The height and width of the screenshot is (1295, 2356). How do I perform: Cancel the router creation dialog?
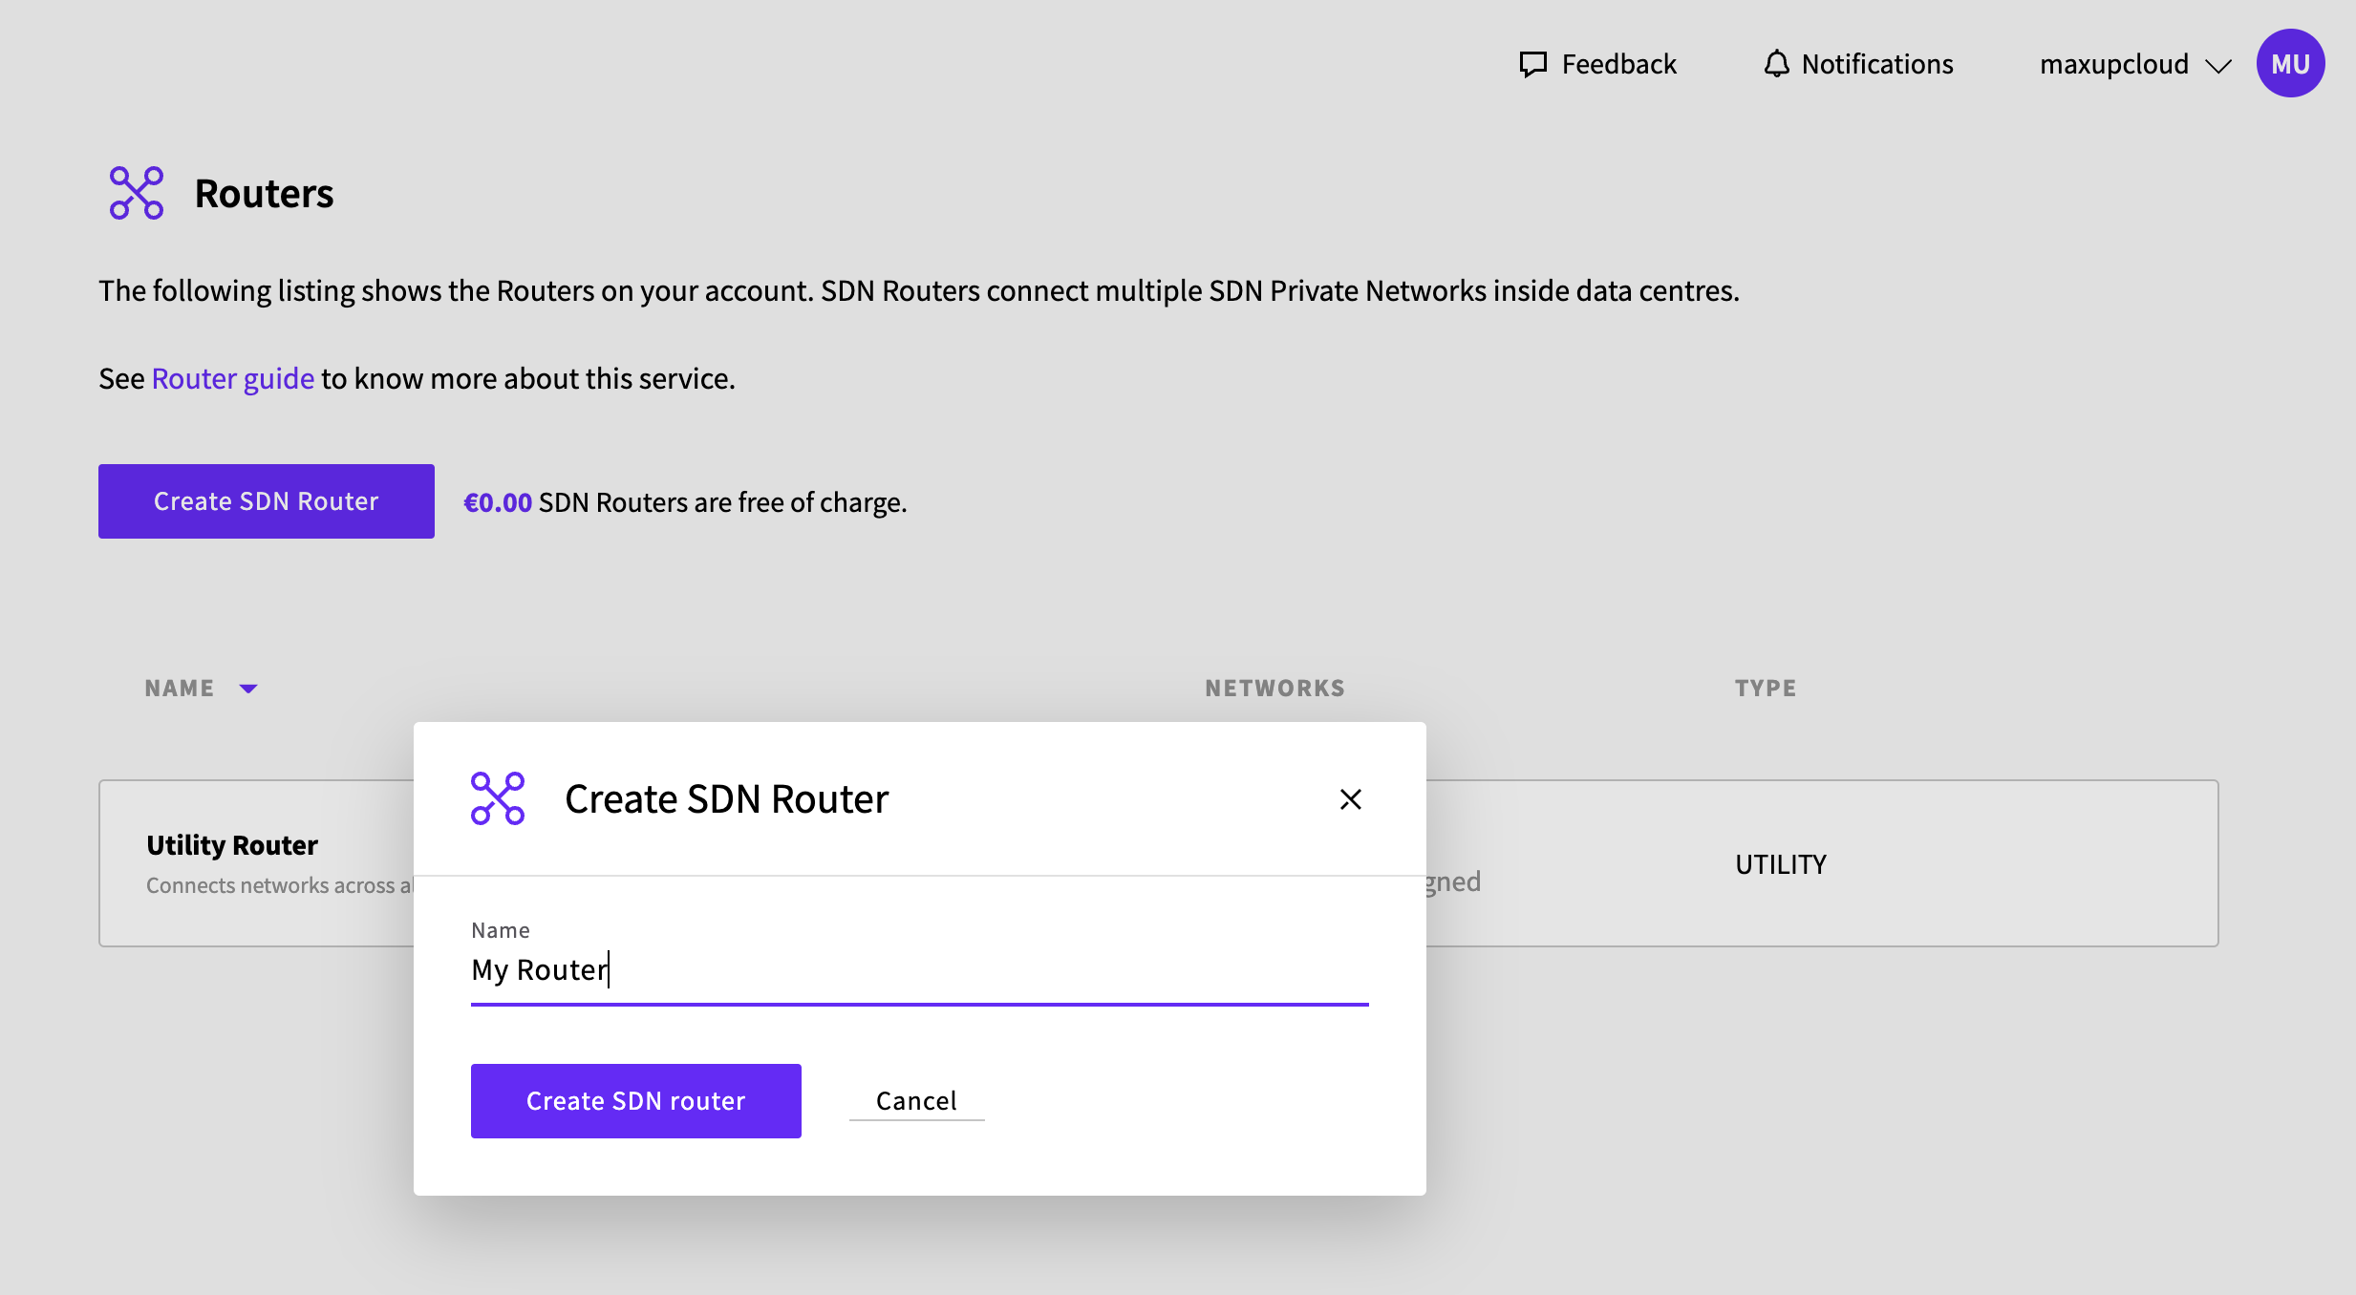point(916,1101)
